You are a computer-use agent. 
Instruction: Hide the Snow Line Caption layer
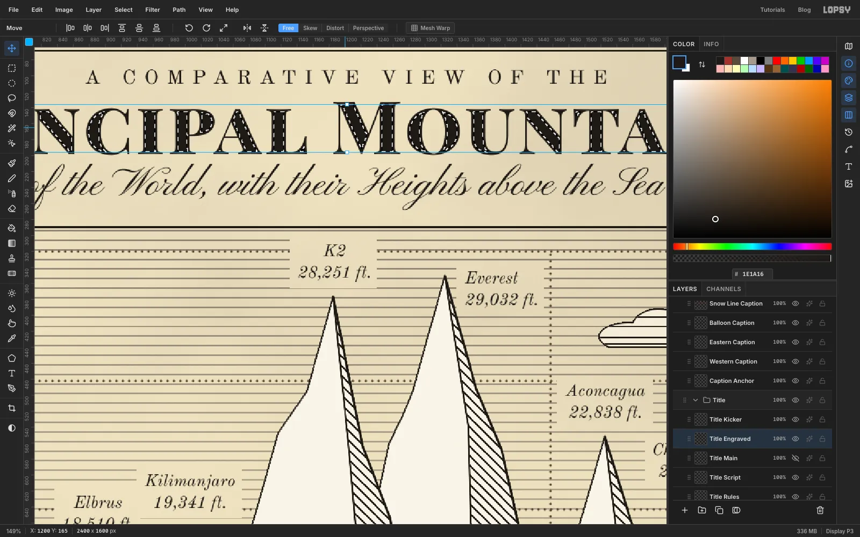coord(795,303)
